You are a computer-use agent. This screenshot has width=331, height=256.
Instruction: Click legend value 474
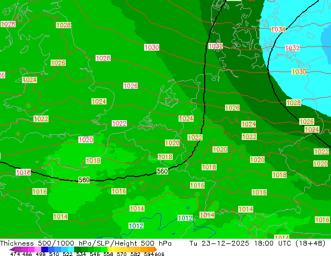coord(15,254)
